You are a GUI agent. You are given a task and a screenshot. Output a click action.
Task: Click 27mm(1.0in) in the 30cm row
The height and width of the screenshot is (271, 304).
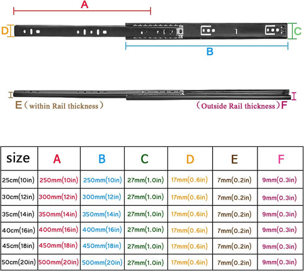coord(146,197)
